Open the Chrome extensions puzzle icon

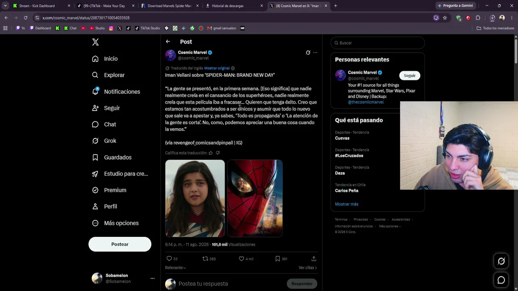click(x=478, y=18)
